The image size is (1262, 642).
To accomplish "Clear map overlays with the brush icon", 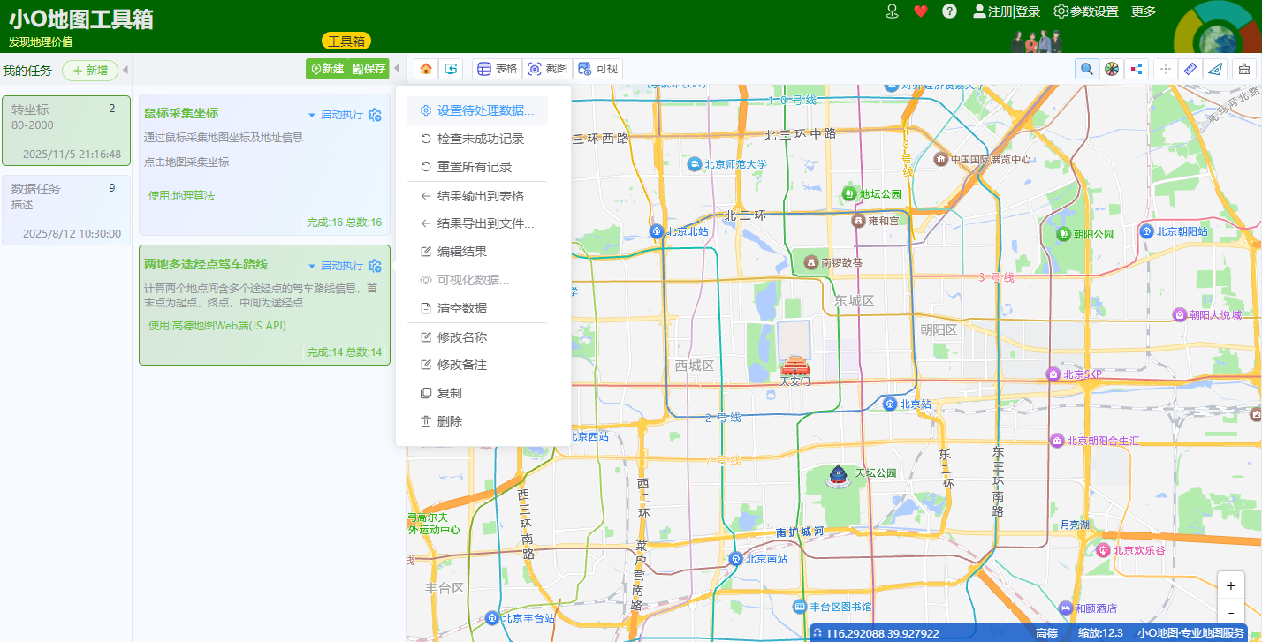I will point(1244,69).
